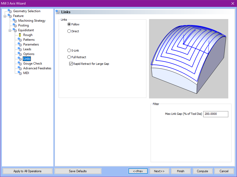The height and width of the screenshot is (177, 237).
Task: Choose the Direct link mode
Action: click(x=69, y=31)
